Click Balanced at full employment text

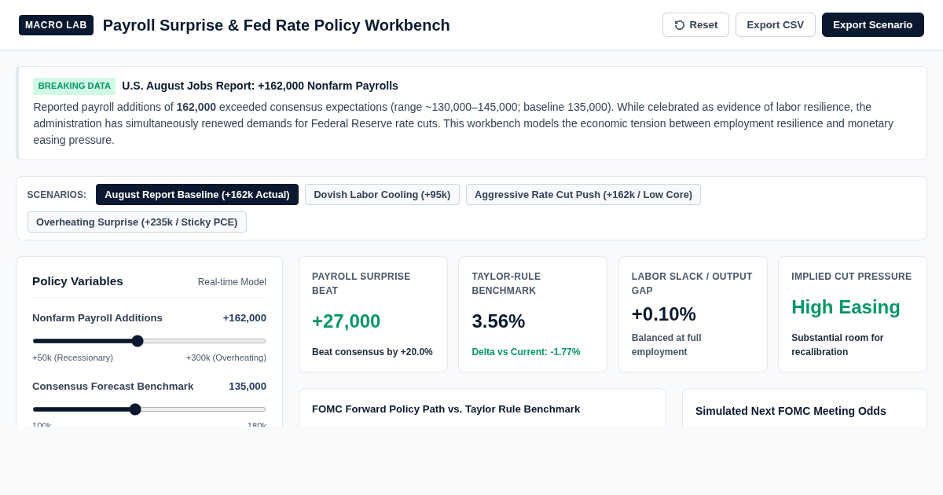[666, 345]
